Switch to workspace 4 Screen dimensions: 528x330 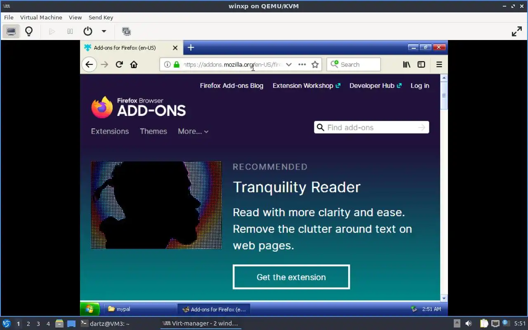(x=48, y=324)
